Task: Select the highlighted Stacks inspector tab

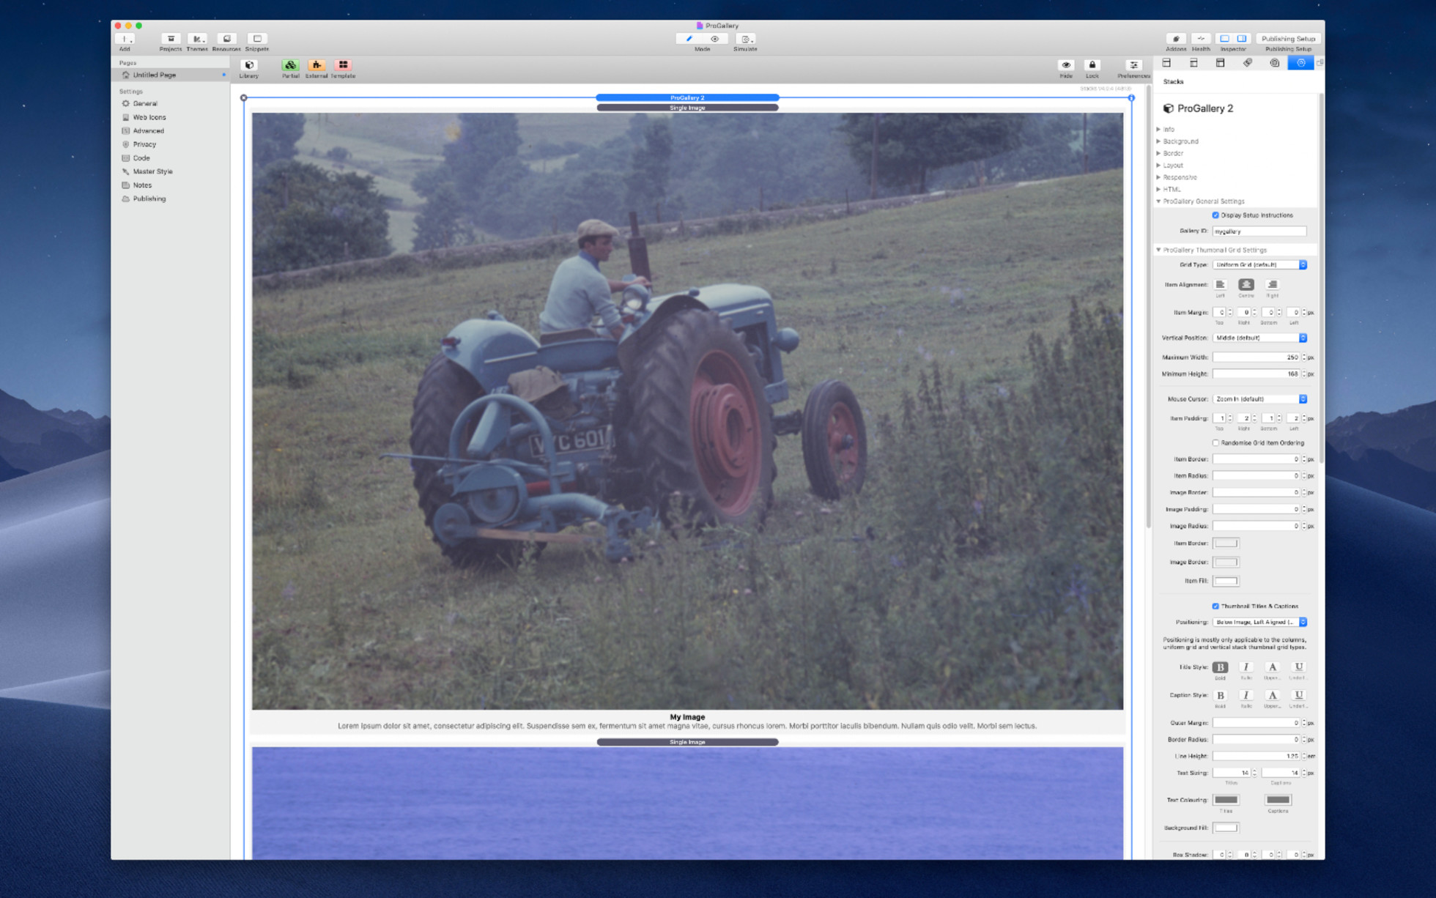Action: coord(1301,63)
